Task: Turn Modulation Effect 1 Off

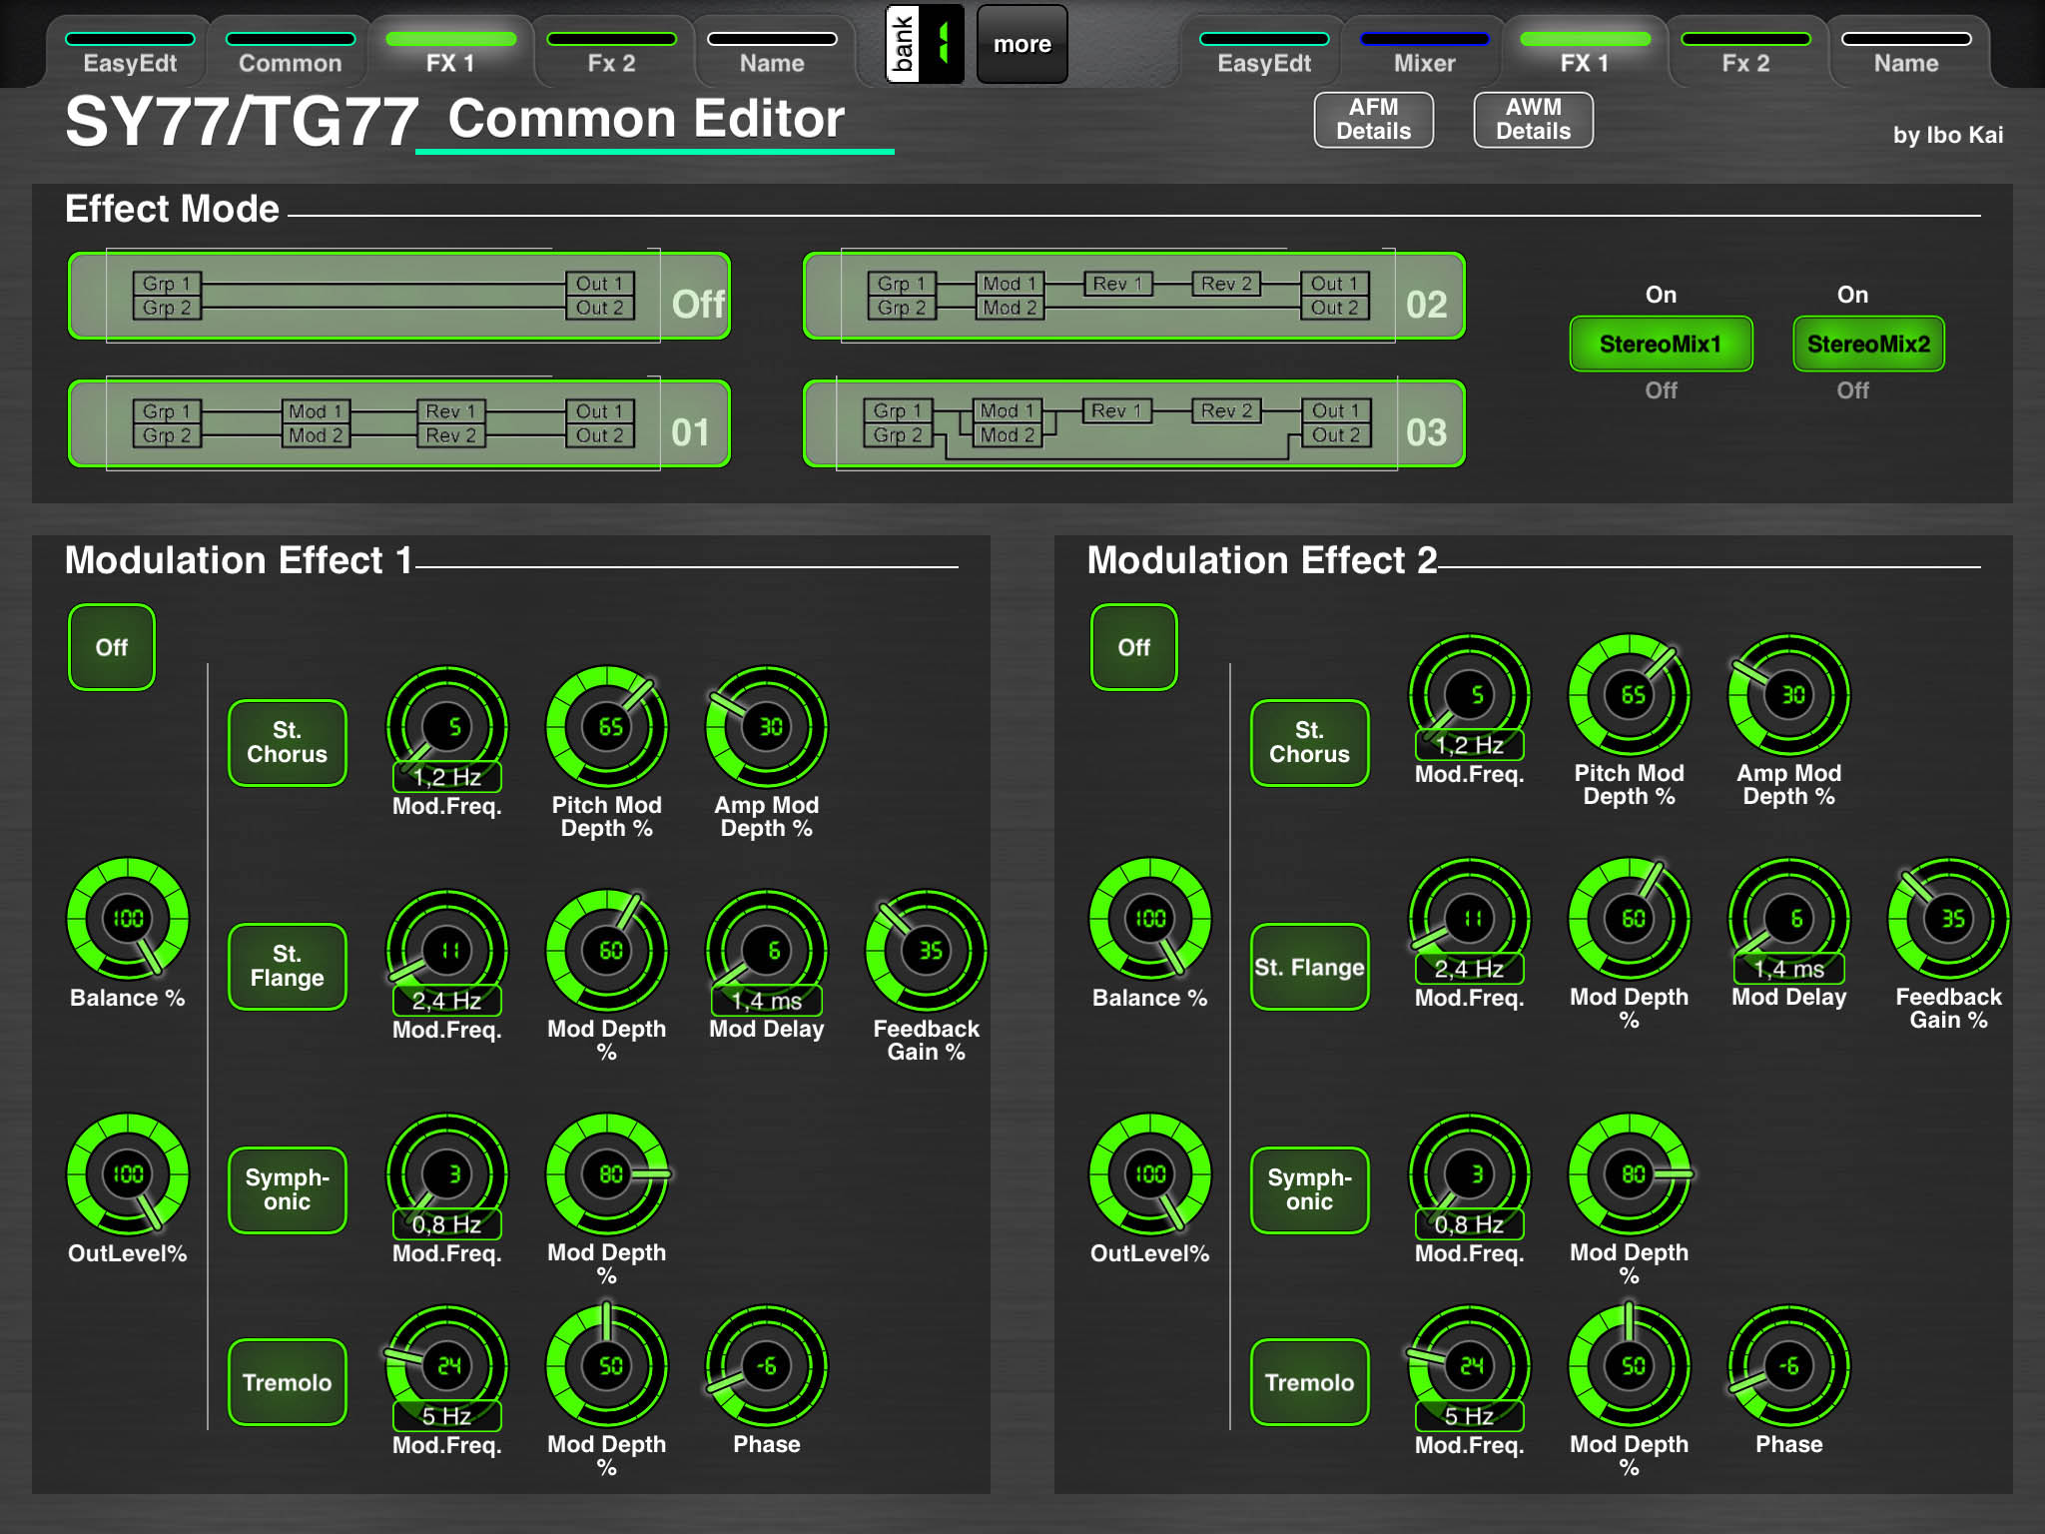Action: (111, 647)
